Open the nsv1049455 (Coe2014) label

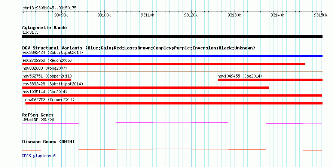click(240, 76)
